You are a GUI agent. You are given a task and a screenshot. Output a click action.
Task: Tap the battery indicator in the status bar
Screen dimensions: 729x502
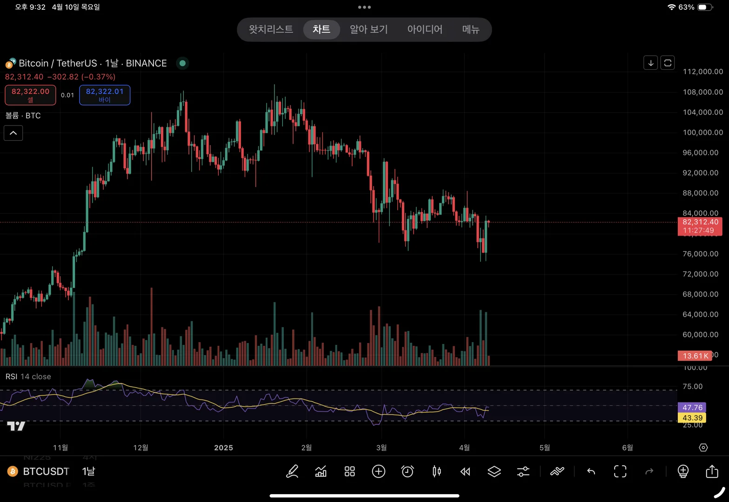click(705, 7)
